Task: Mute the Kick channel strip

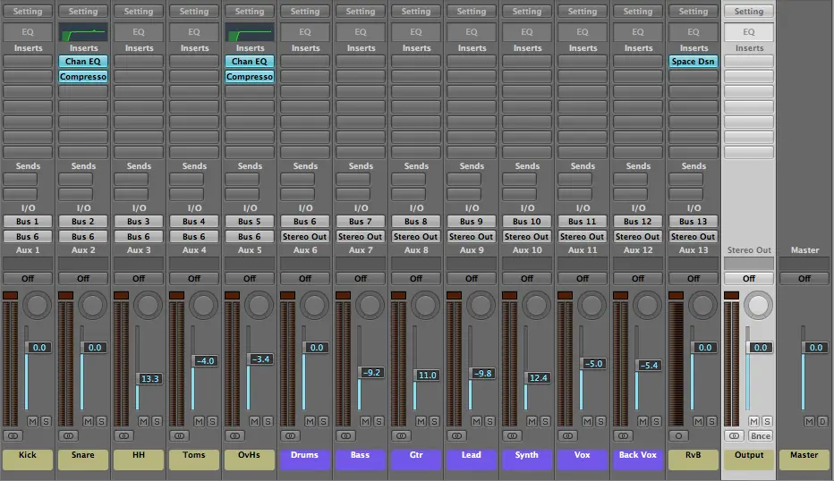Action: 32,420
